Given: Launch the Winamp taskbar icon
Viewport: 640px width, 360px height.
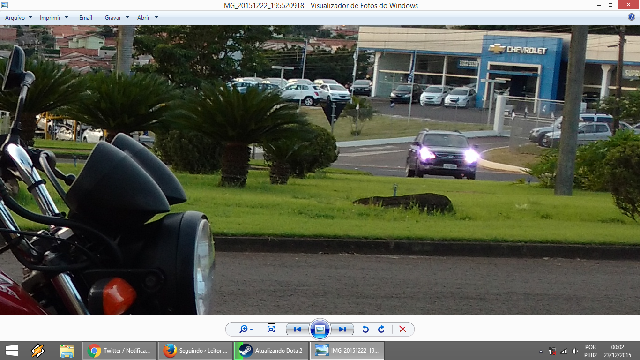Looking at the screenshot, I should [x=38, y=351].
